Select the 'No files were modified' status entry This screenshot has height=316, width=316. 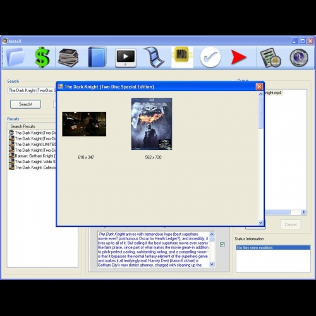pos(273,248)
